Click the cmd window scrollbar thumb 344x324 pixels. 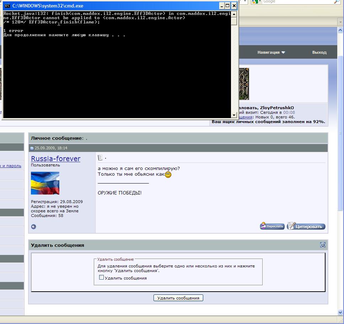(x=234, y=21)
